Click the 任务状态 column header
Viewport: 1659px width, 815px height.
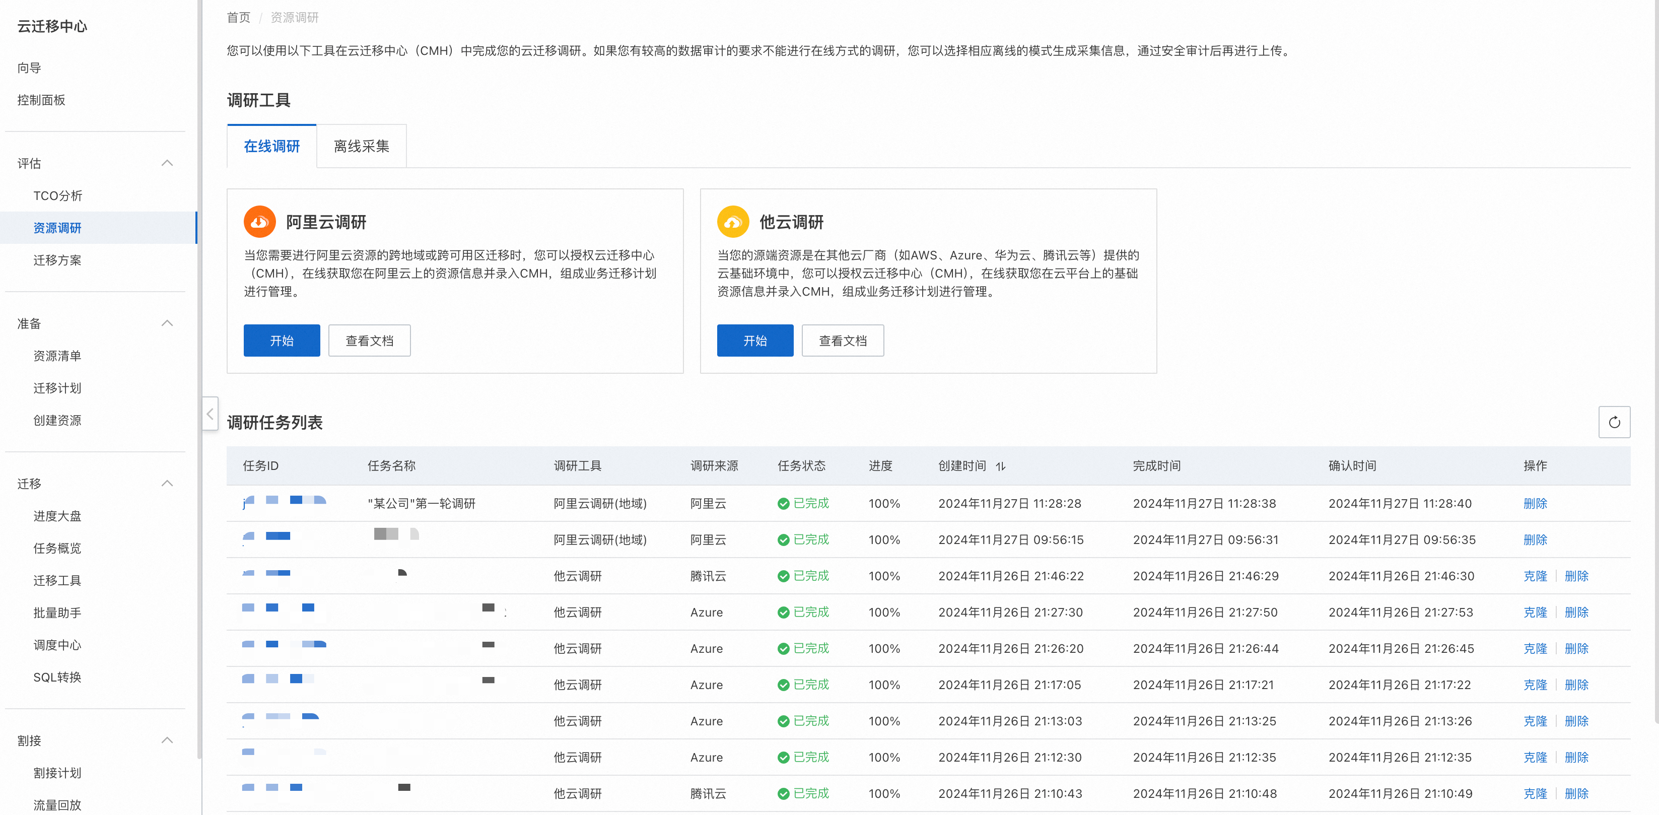801,466
